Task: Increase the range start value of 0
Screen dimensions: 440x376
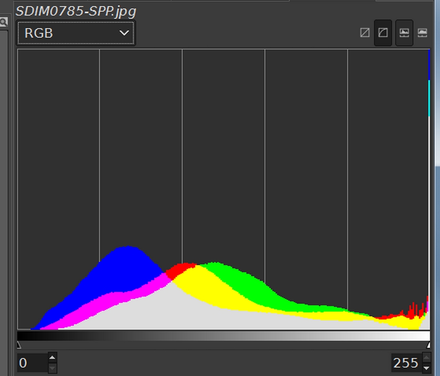Action: tap(52, 358)
